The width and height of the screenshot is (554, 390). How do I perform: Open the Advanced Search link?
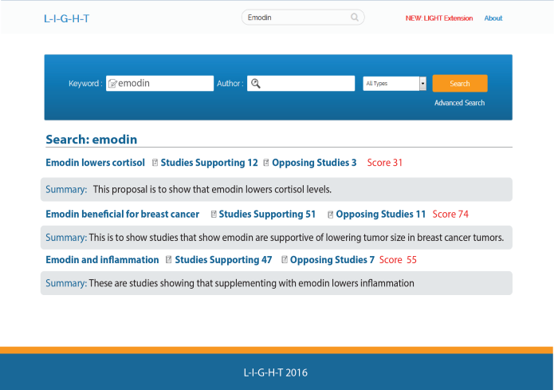[459, 103]
